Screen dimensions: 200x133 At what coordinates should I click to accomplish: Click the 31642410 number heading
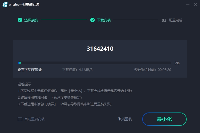coord(100,48)
